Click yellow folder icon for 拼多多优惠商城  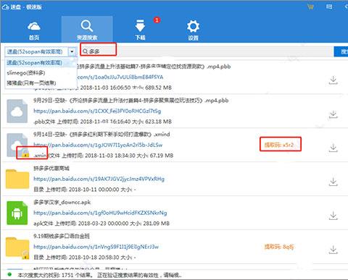[x=17, y=179]
